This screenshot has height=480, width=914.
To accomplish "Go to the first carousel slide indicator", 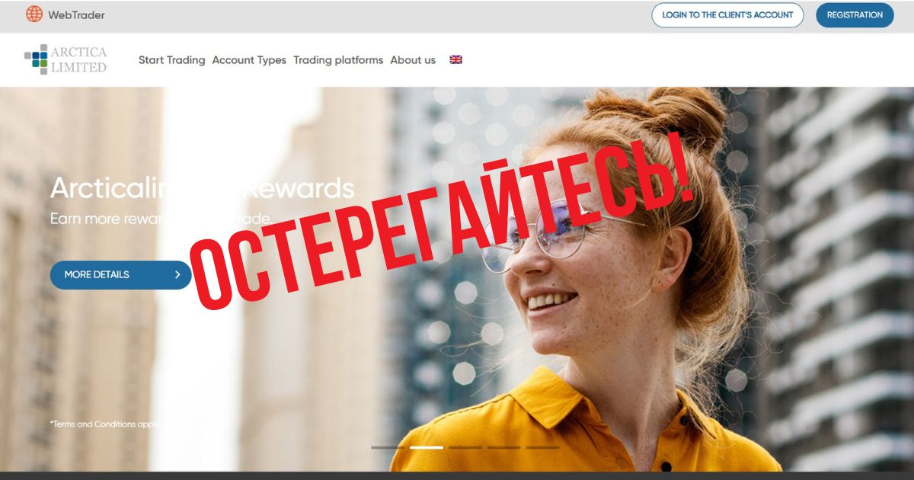I will tap(388, 447).
